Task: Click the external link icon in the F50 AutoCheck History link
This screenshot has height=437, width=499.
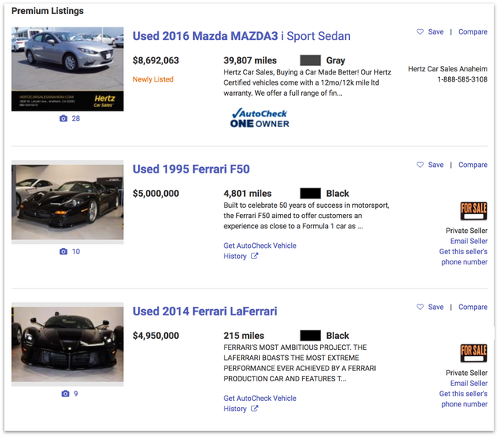Action: [x=254, y=256]
